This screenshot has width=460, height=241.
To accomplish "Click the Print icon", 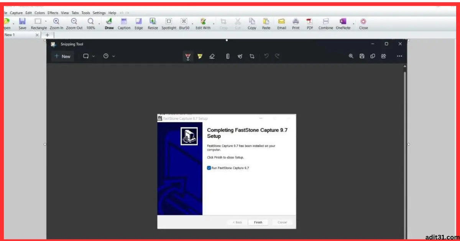I will pyautogui.click(x=296, y=21).
